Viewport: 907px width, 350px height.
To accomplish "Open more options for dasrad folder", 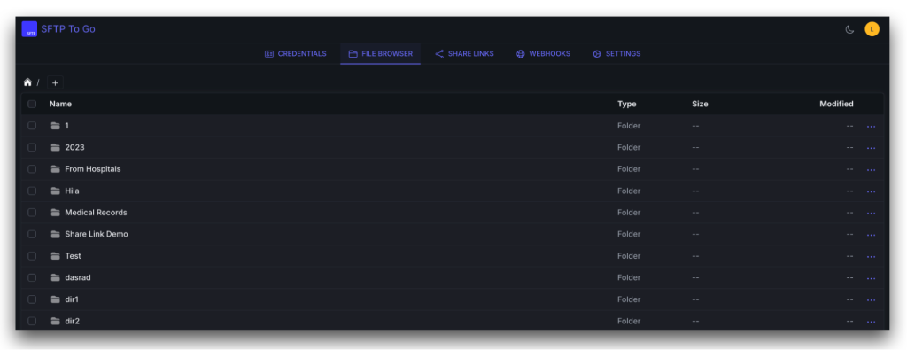I will tap(872, 278).
